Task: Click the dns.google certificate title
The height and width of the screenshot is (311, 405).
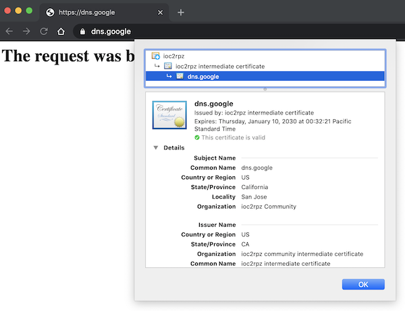Action: (x=213, y=104)
